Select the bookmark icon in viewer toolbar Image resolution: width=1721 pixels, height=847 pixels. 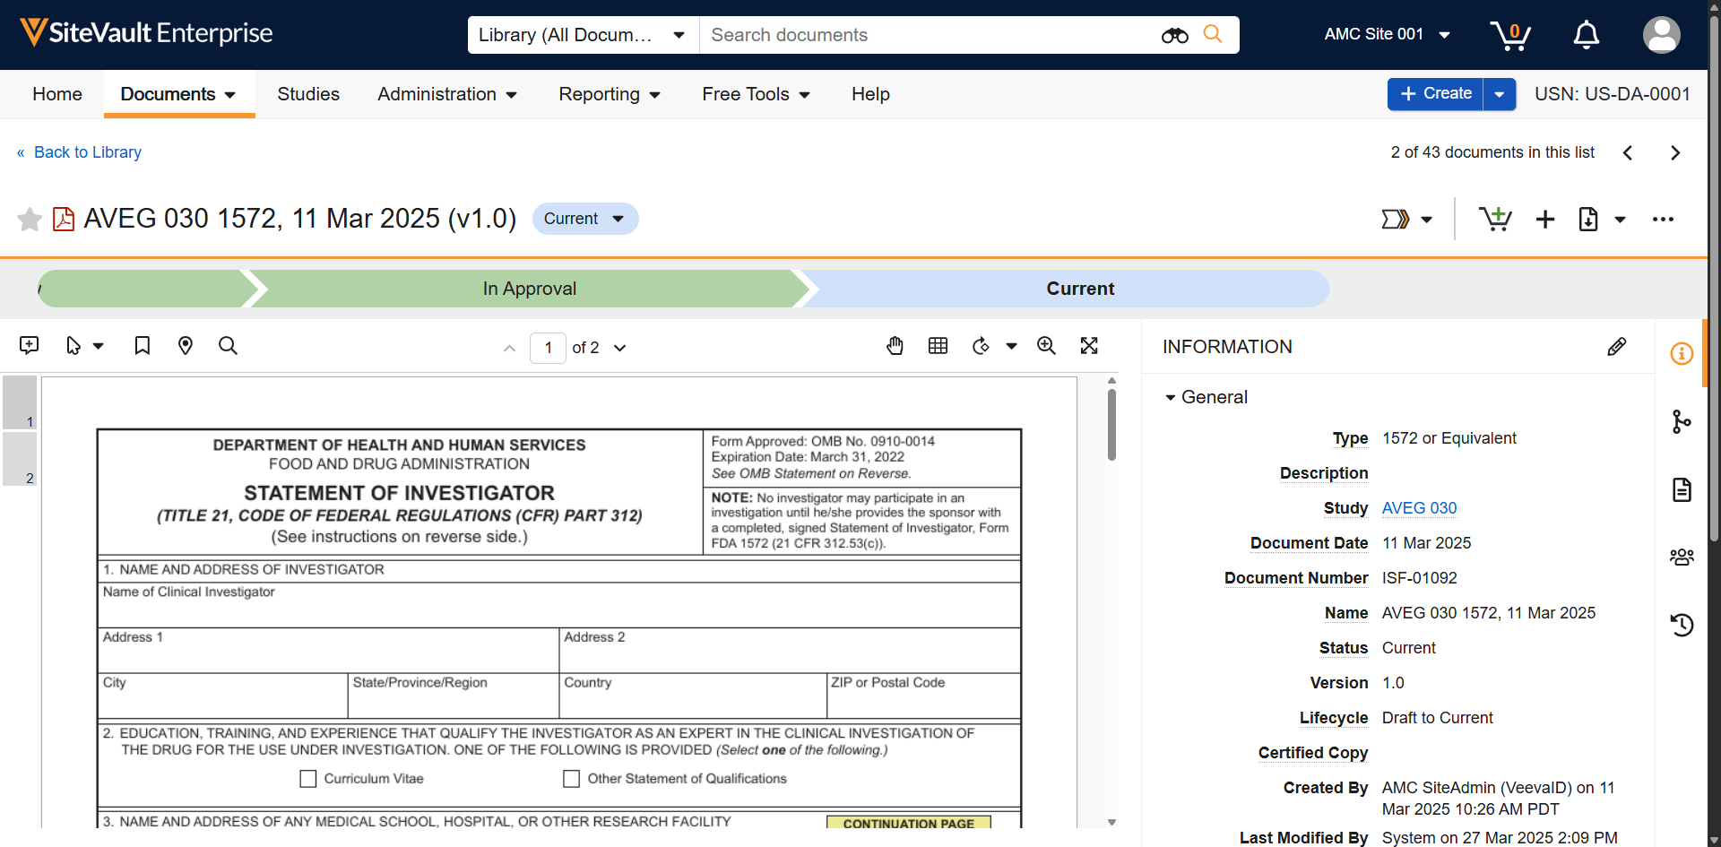point(142,346)
